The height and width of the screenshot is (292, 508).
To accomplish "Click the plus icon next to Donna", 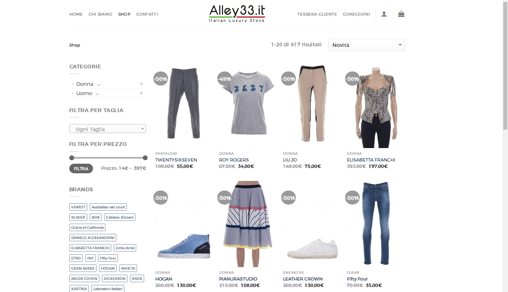I will tap(141, 84).
